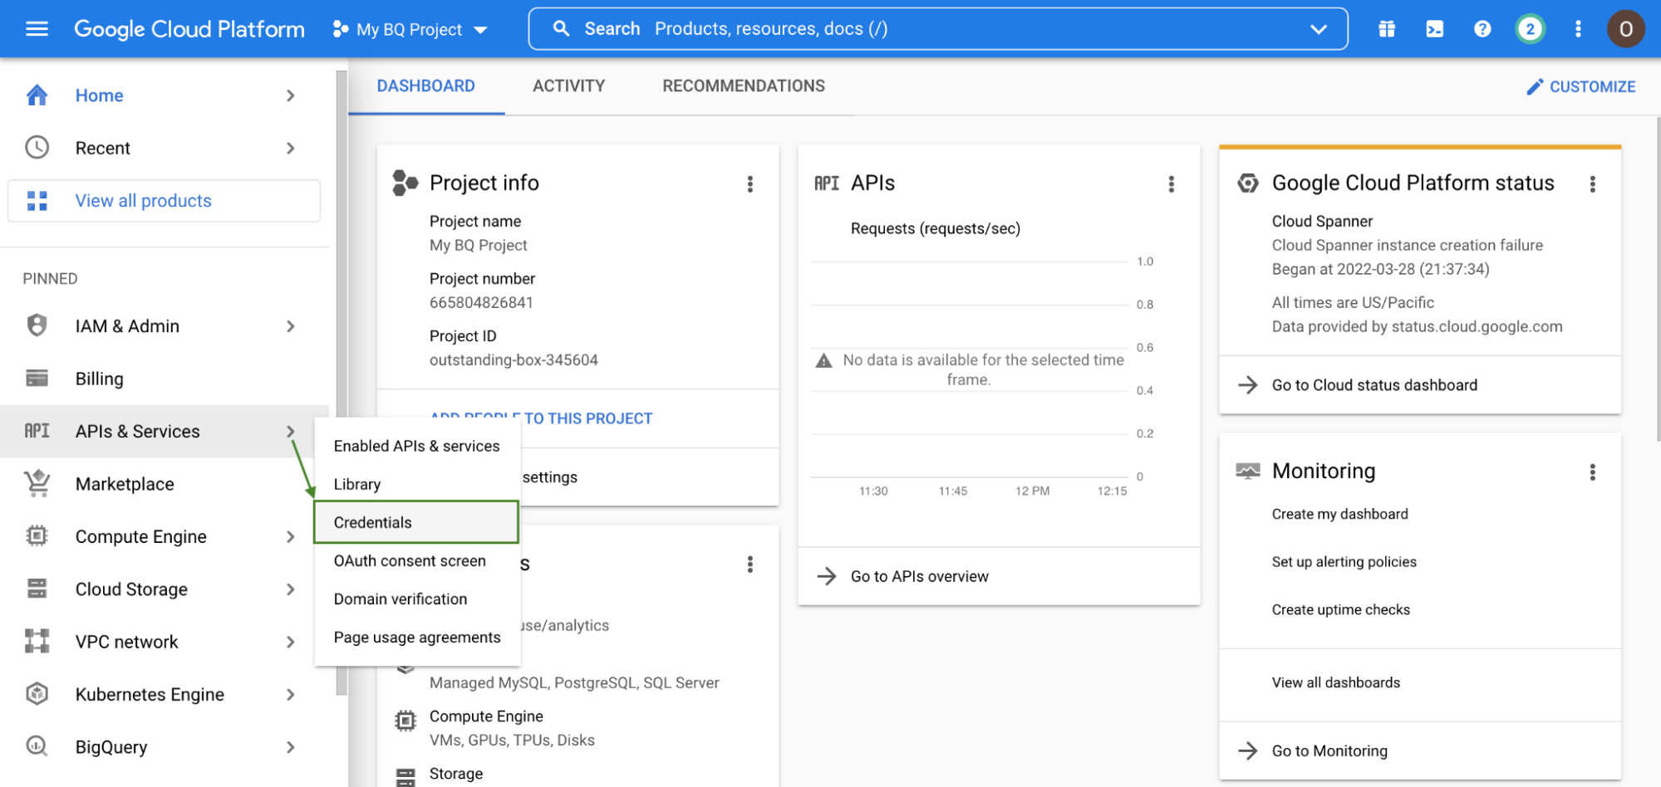Image resolution: width=1661 pixels, height=787 pixels.
Task: Click inside the top search field
Action: (x=831, y=28)
